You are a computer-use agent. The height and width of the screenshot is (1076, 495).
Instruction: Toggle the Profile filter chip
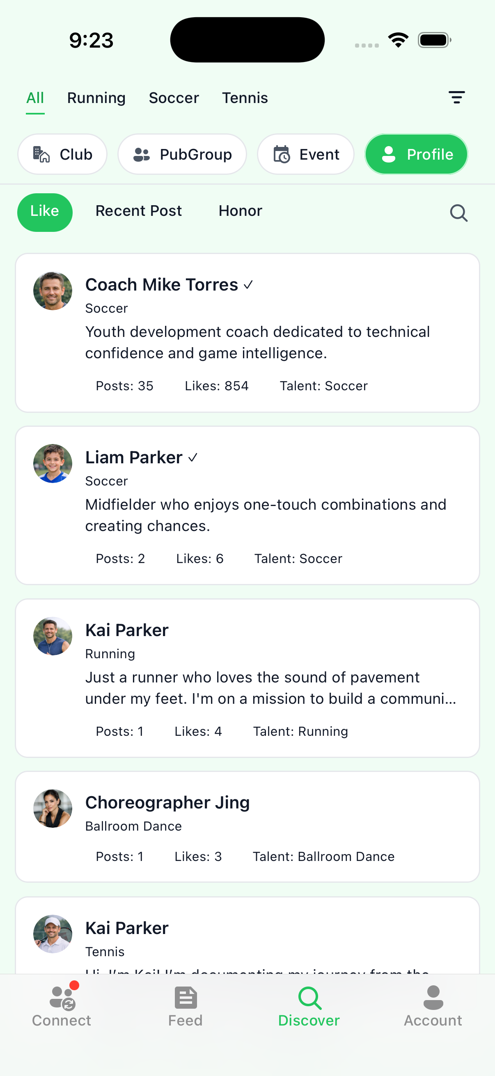pos(416,154)
